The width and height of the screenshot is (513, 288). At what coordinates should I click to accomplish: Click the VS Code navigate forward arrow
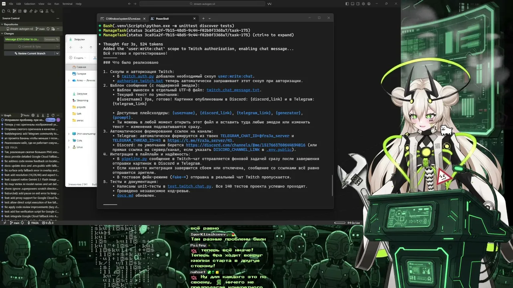[135, 4]
